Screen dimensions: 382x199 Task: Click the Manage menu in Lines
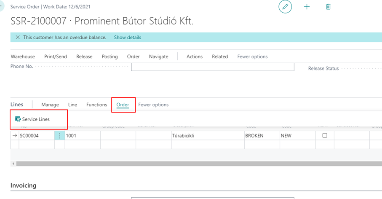(x=50, y=105)
